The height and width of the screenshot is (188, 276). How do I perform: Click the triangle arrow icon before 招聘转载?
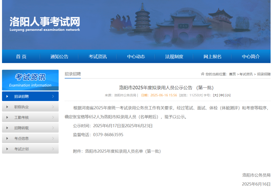(x=7, y=128)
